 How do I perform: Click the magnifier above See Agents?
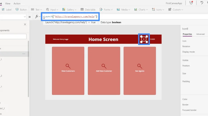140,66
